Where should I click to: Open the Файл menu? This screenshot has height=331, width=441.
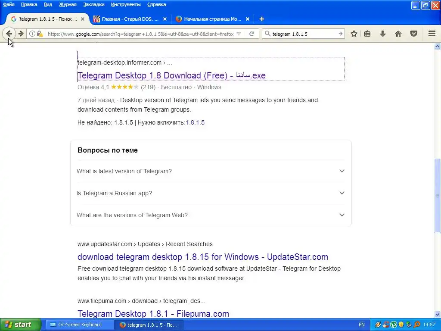[x=9, y=4]
